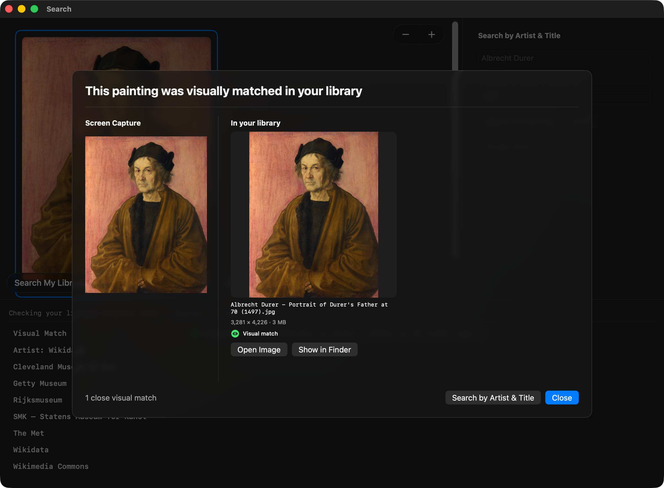Open Image of the matched painting

[259, 349]
